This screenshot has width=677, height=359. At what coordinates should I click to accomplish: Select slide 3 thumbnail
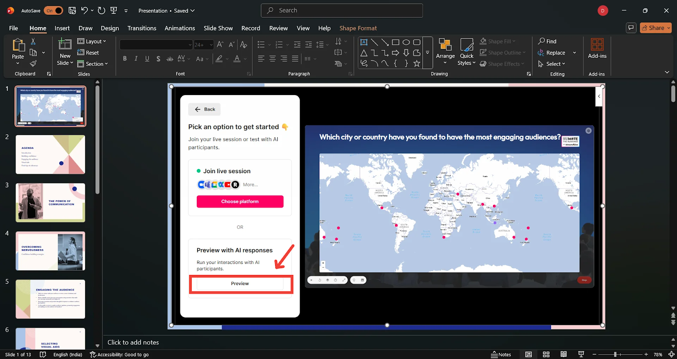50,203
